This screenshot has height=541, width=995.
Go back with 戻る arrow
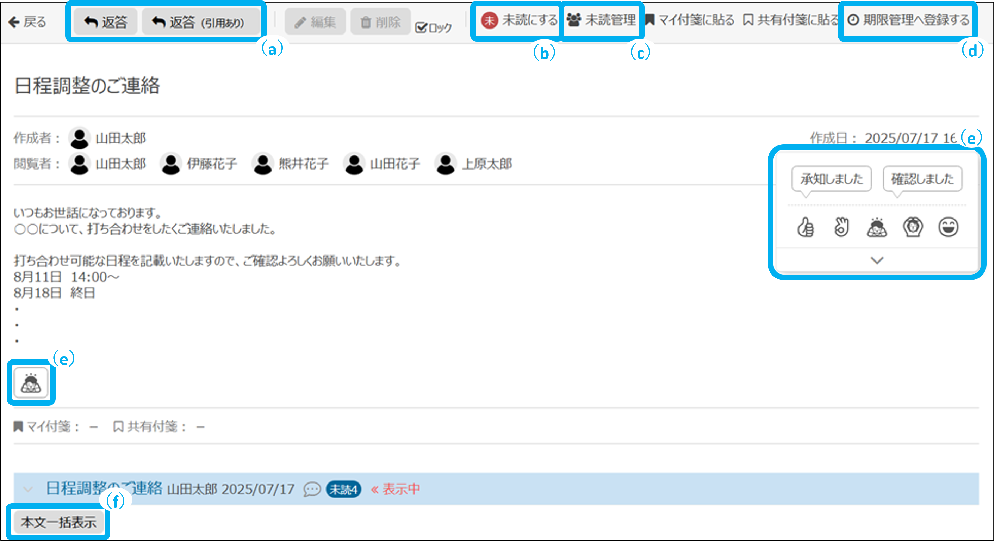tap(27, 22)
